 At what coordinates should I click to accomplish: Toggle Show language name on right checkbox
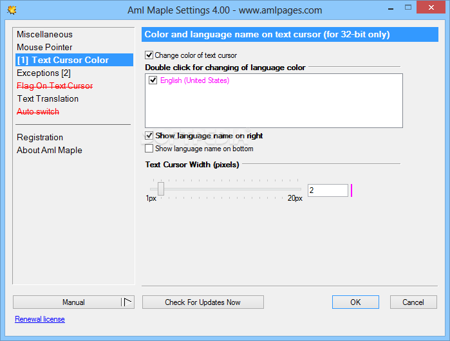(149, 135)
